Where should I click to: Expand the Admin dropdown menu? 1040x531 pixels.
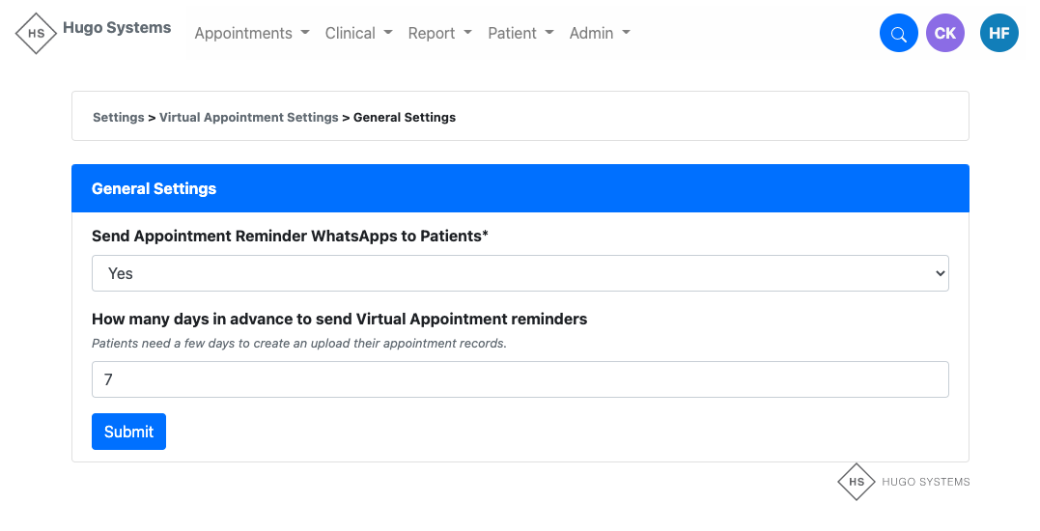599,33
